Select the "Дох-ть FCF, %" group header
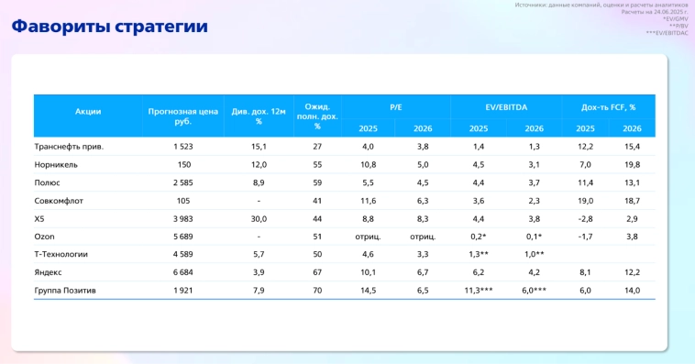 coord(608,107)
